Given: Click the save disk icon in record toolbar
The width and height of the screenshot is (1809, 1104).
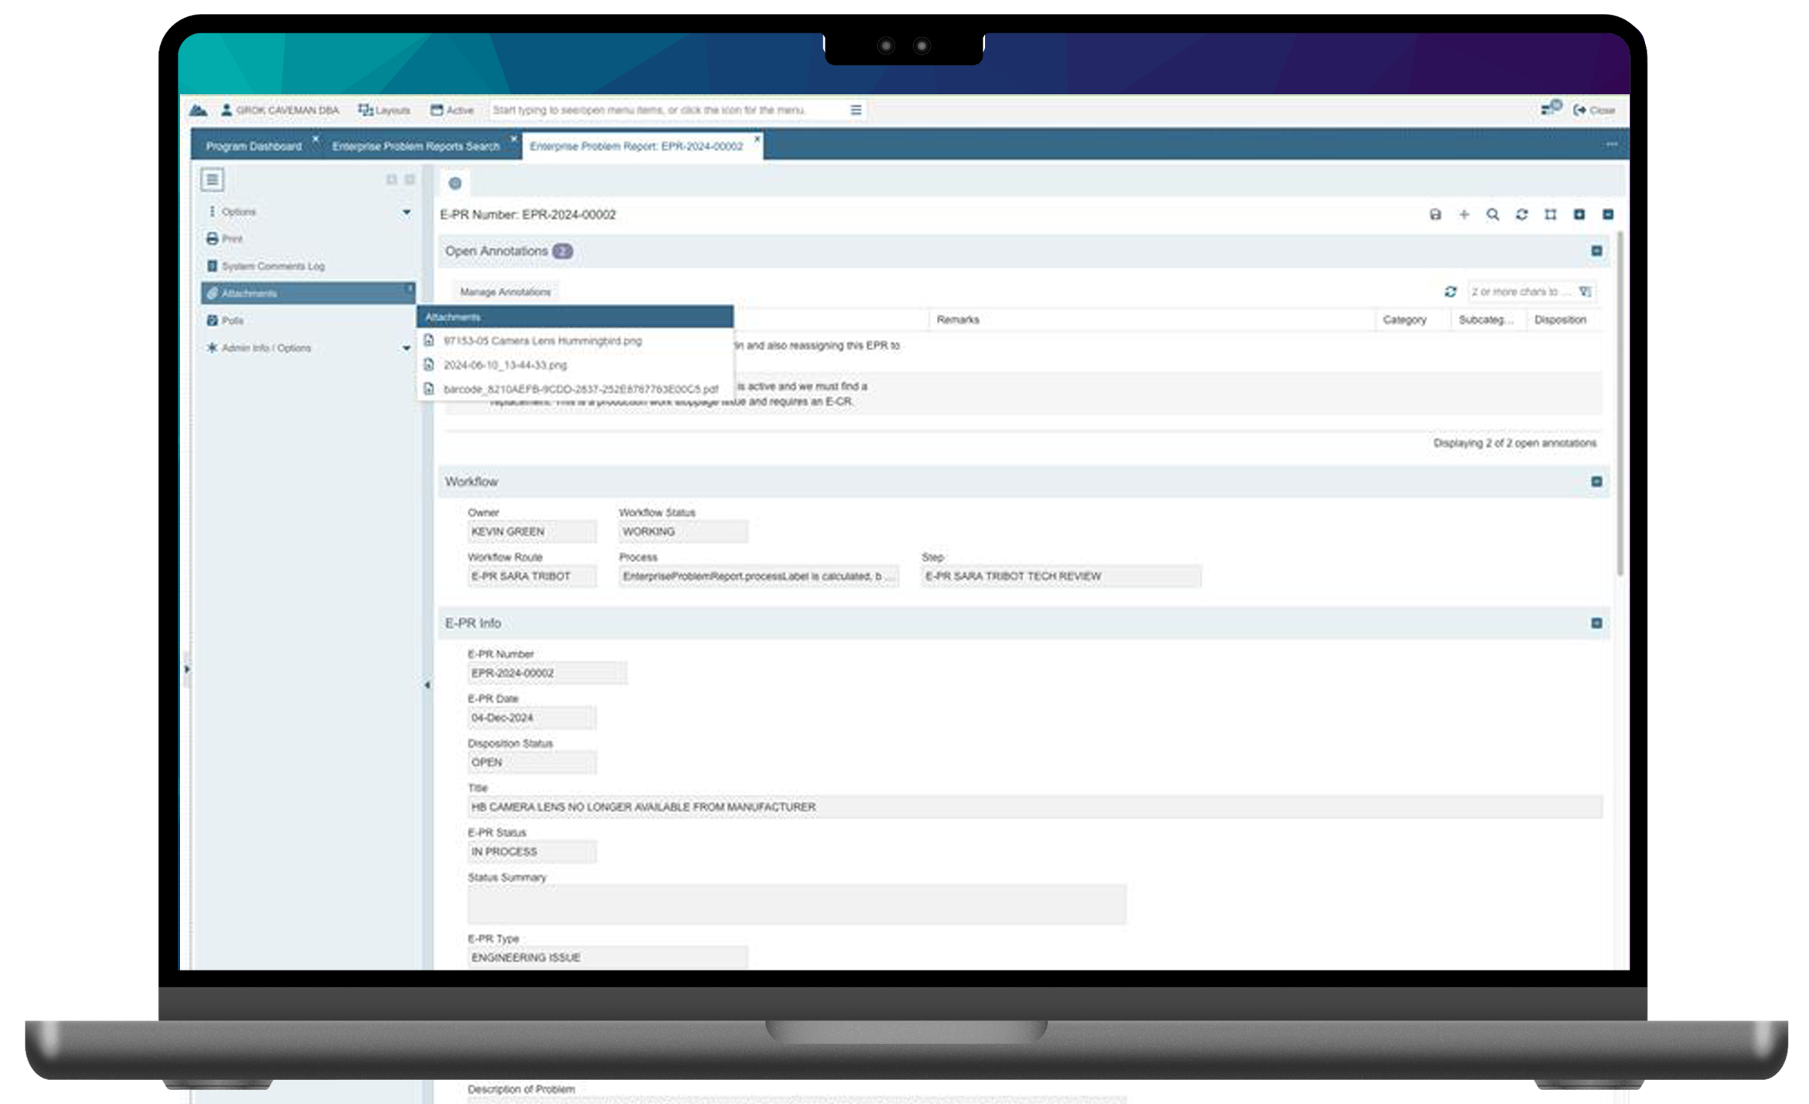Looking at the screenshot, I should (x=1436, y=215).
